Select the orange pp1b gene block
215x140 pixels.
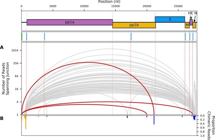134,25
